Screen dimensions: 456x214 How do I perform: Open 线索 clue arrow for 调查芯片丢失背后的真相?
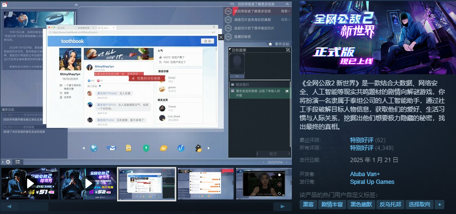pyautogui.click(x=285, y=19)
